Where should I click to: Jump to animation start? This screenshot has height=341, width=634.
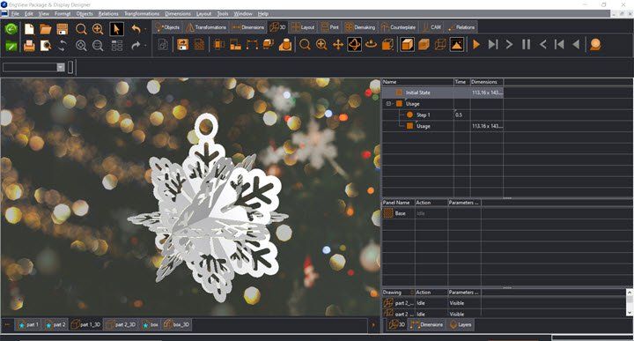[560, 44]
